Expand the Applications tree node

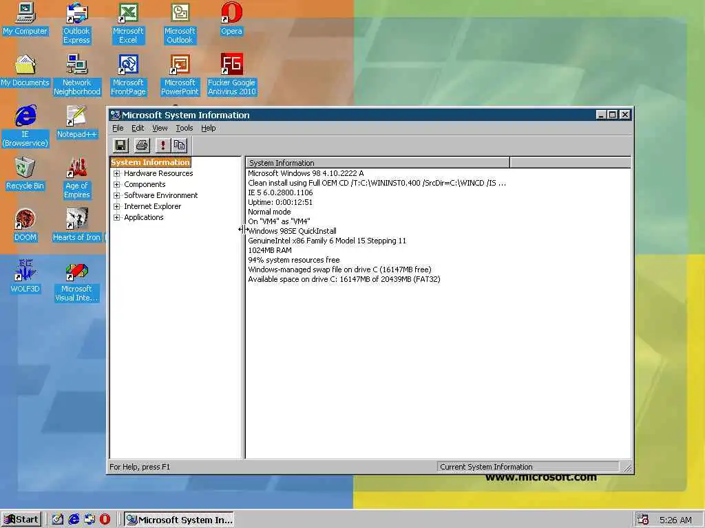point(116,217)
